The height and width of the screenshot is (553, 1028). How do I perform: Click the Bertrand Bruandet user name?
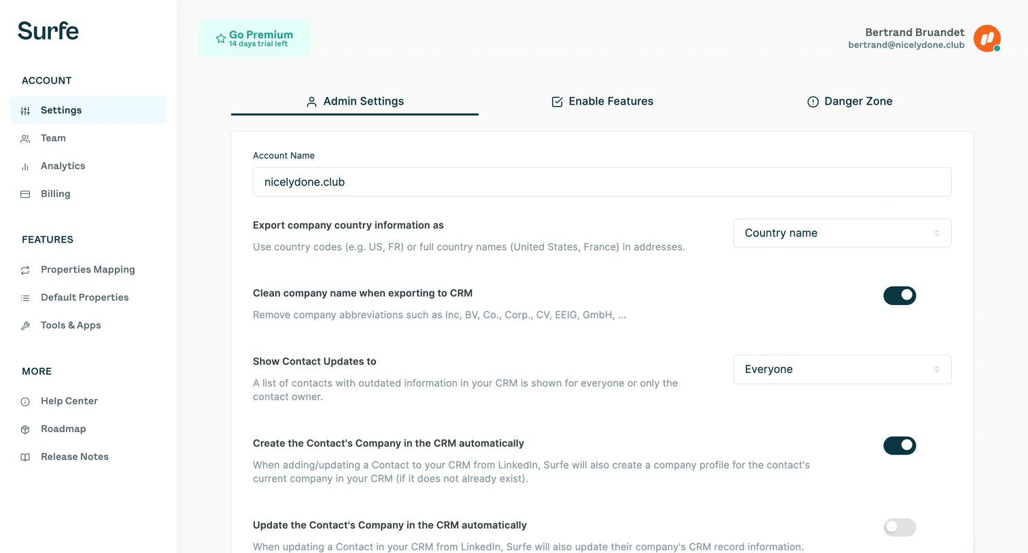914,33
